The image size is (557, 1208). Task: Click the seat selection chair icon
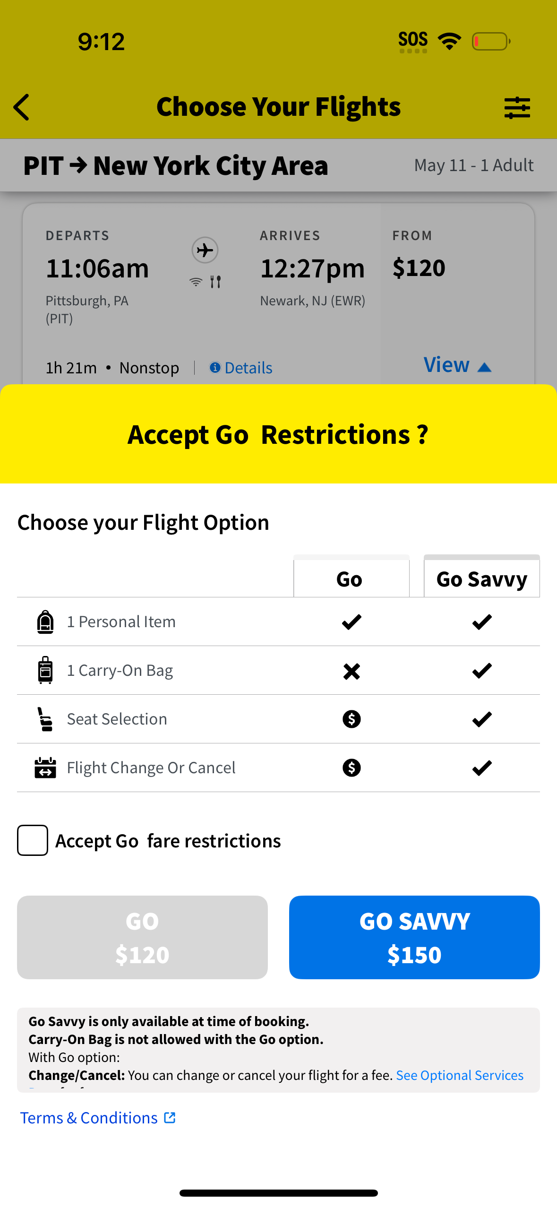coord(45,718)
